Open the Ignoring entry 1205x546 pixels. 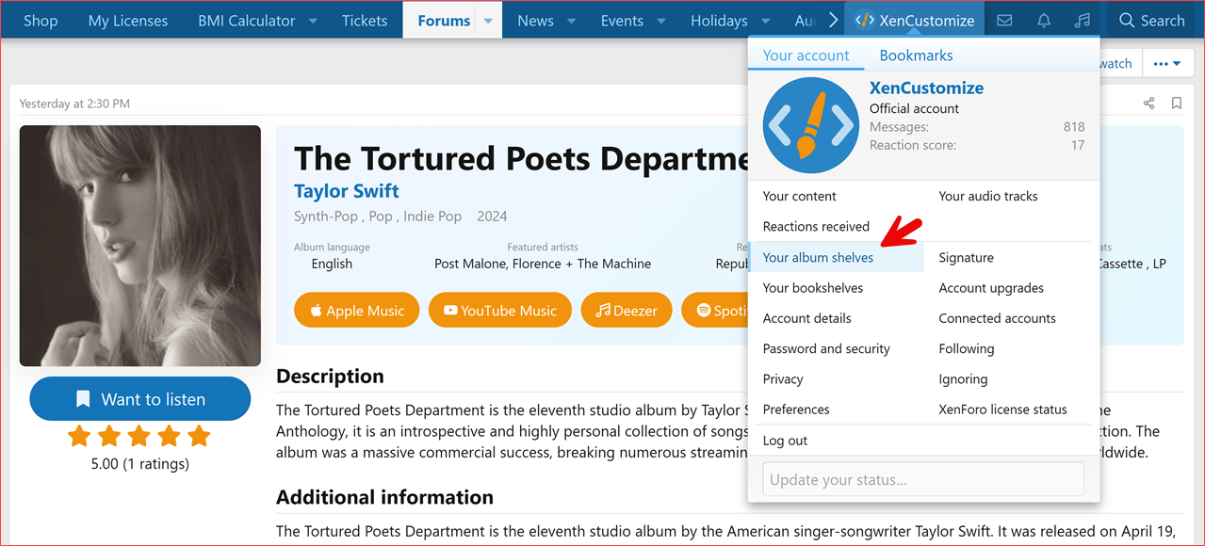point(963,379)
